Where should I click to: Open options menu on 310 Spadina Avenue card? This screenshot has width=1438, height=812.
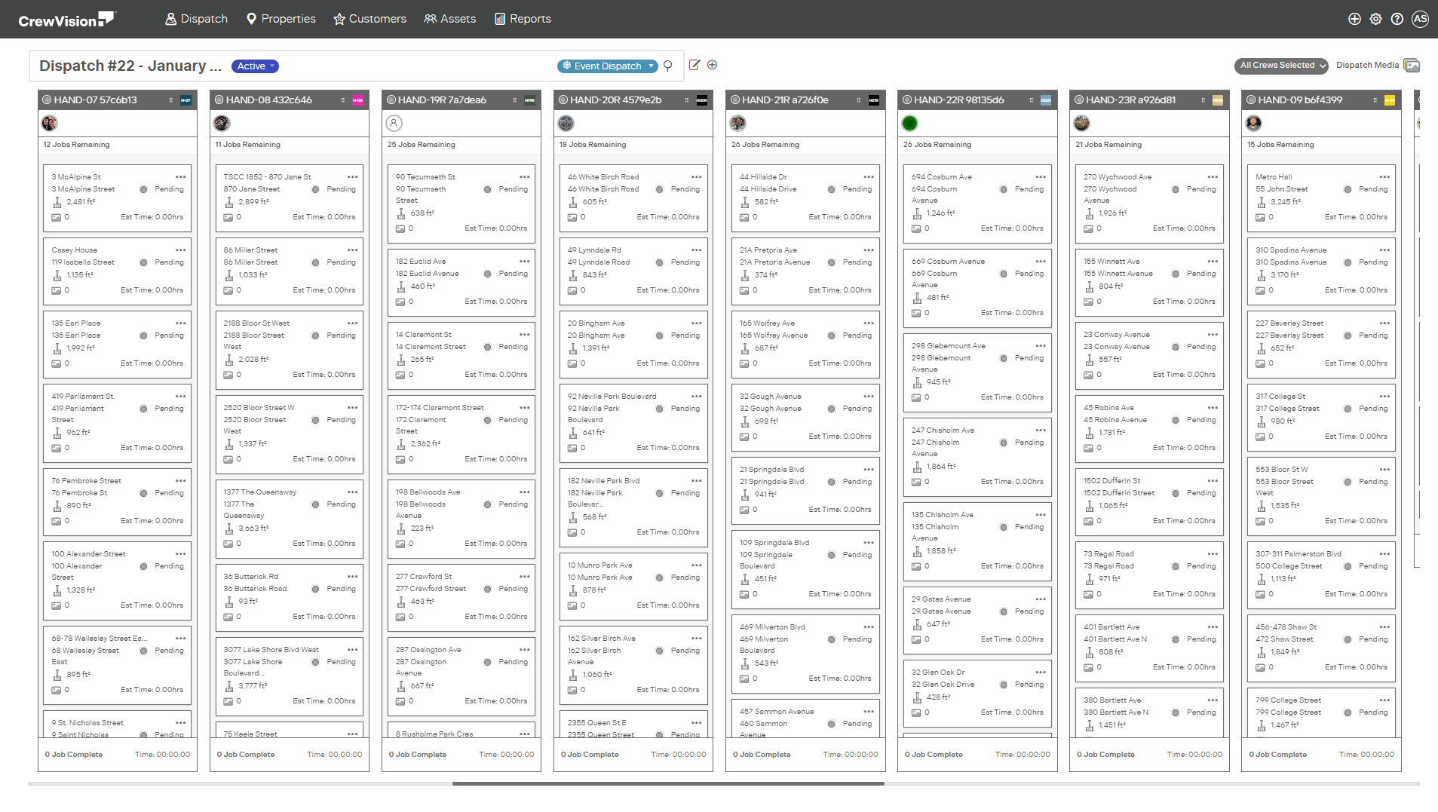(1384, 250)
